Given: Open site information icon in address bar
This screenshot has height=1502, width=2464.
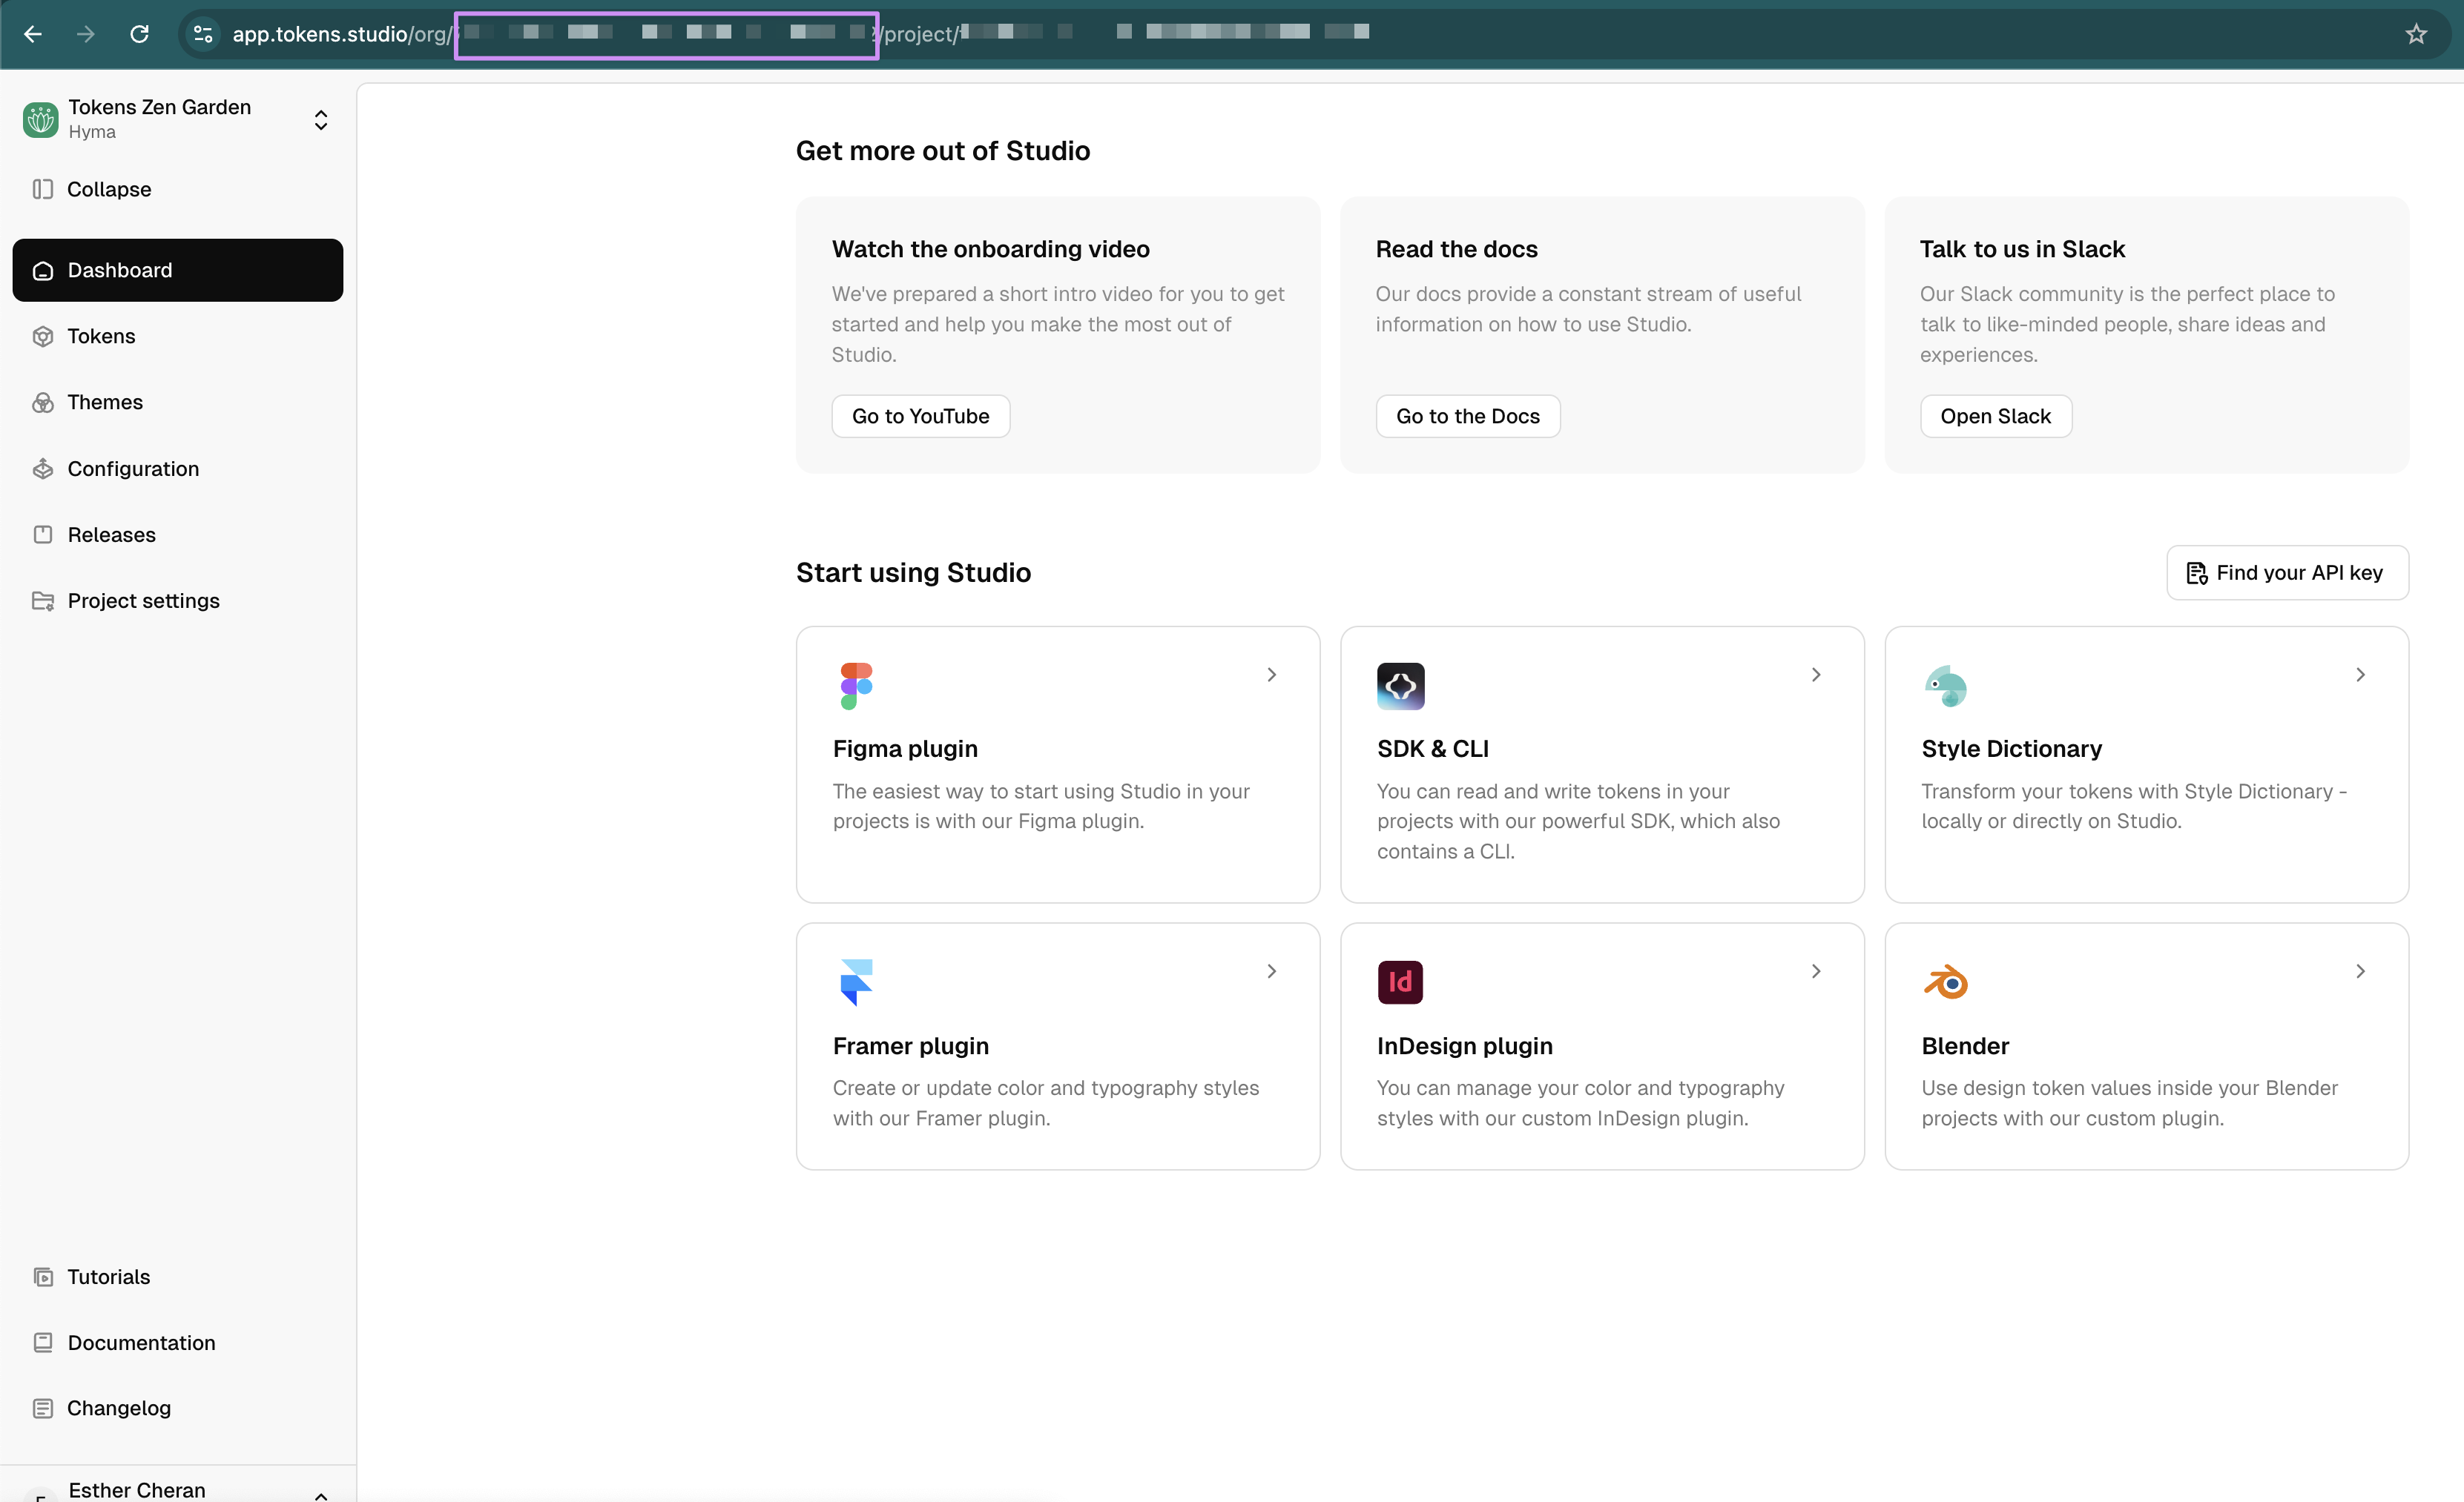Looking at the screenshot, I should [x=203, y=34].
